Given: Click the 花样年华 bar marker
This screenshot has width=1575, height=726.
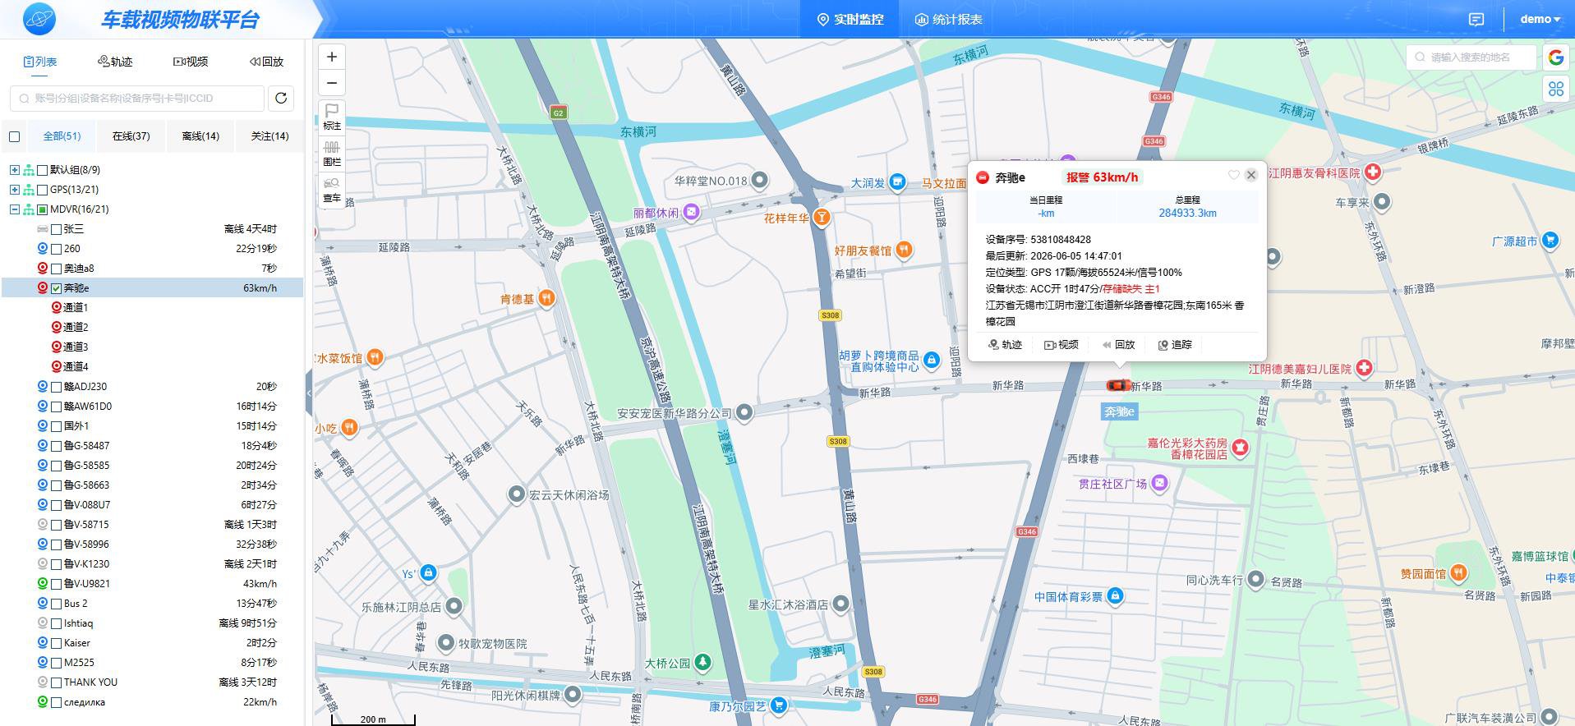Looking at the screenshot, I should 821,218.
